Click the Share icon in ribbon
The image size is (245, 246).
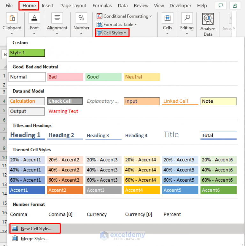coord(235,5)
